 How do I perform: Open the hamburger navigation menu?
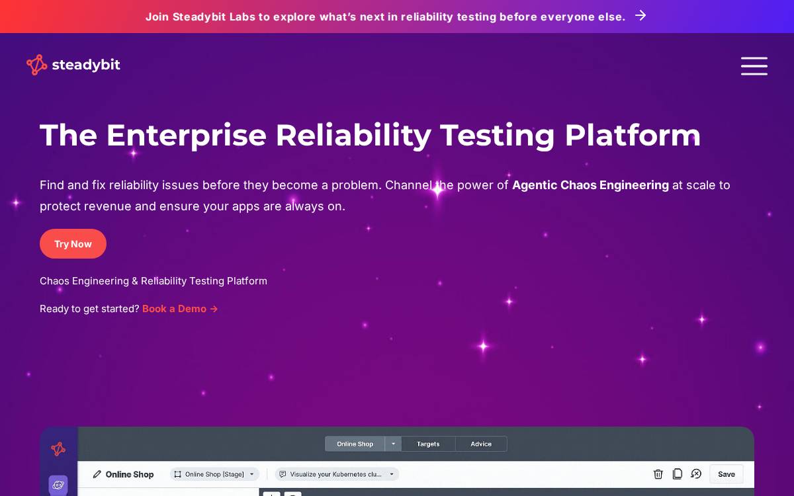tap(754, 66)
